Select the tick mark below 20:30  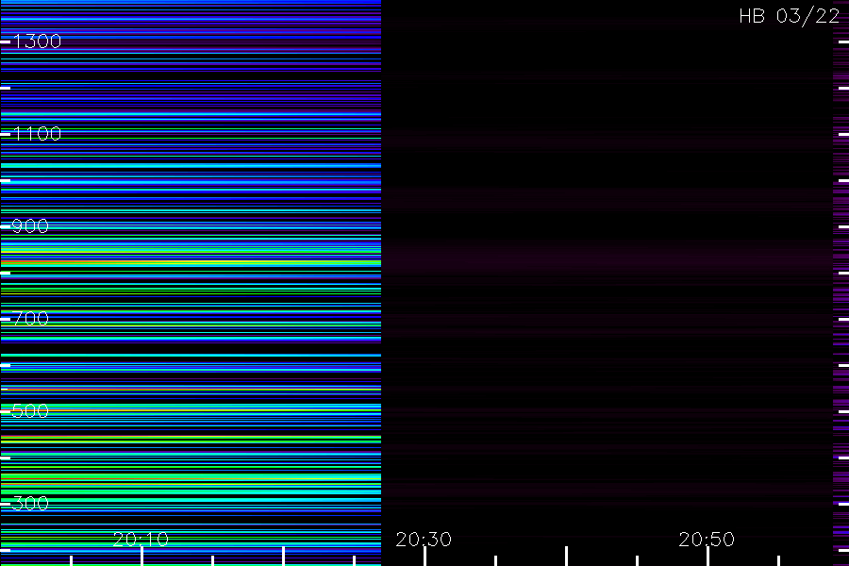tap(425, 557)
